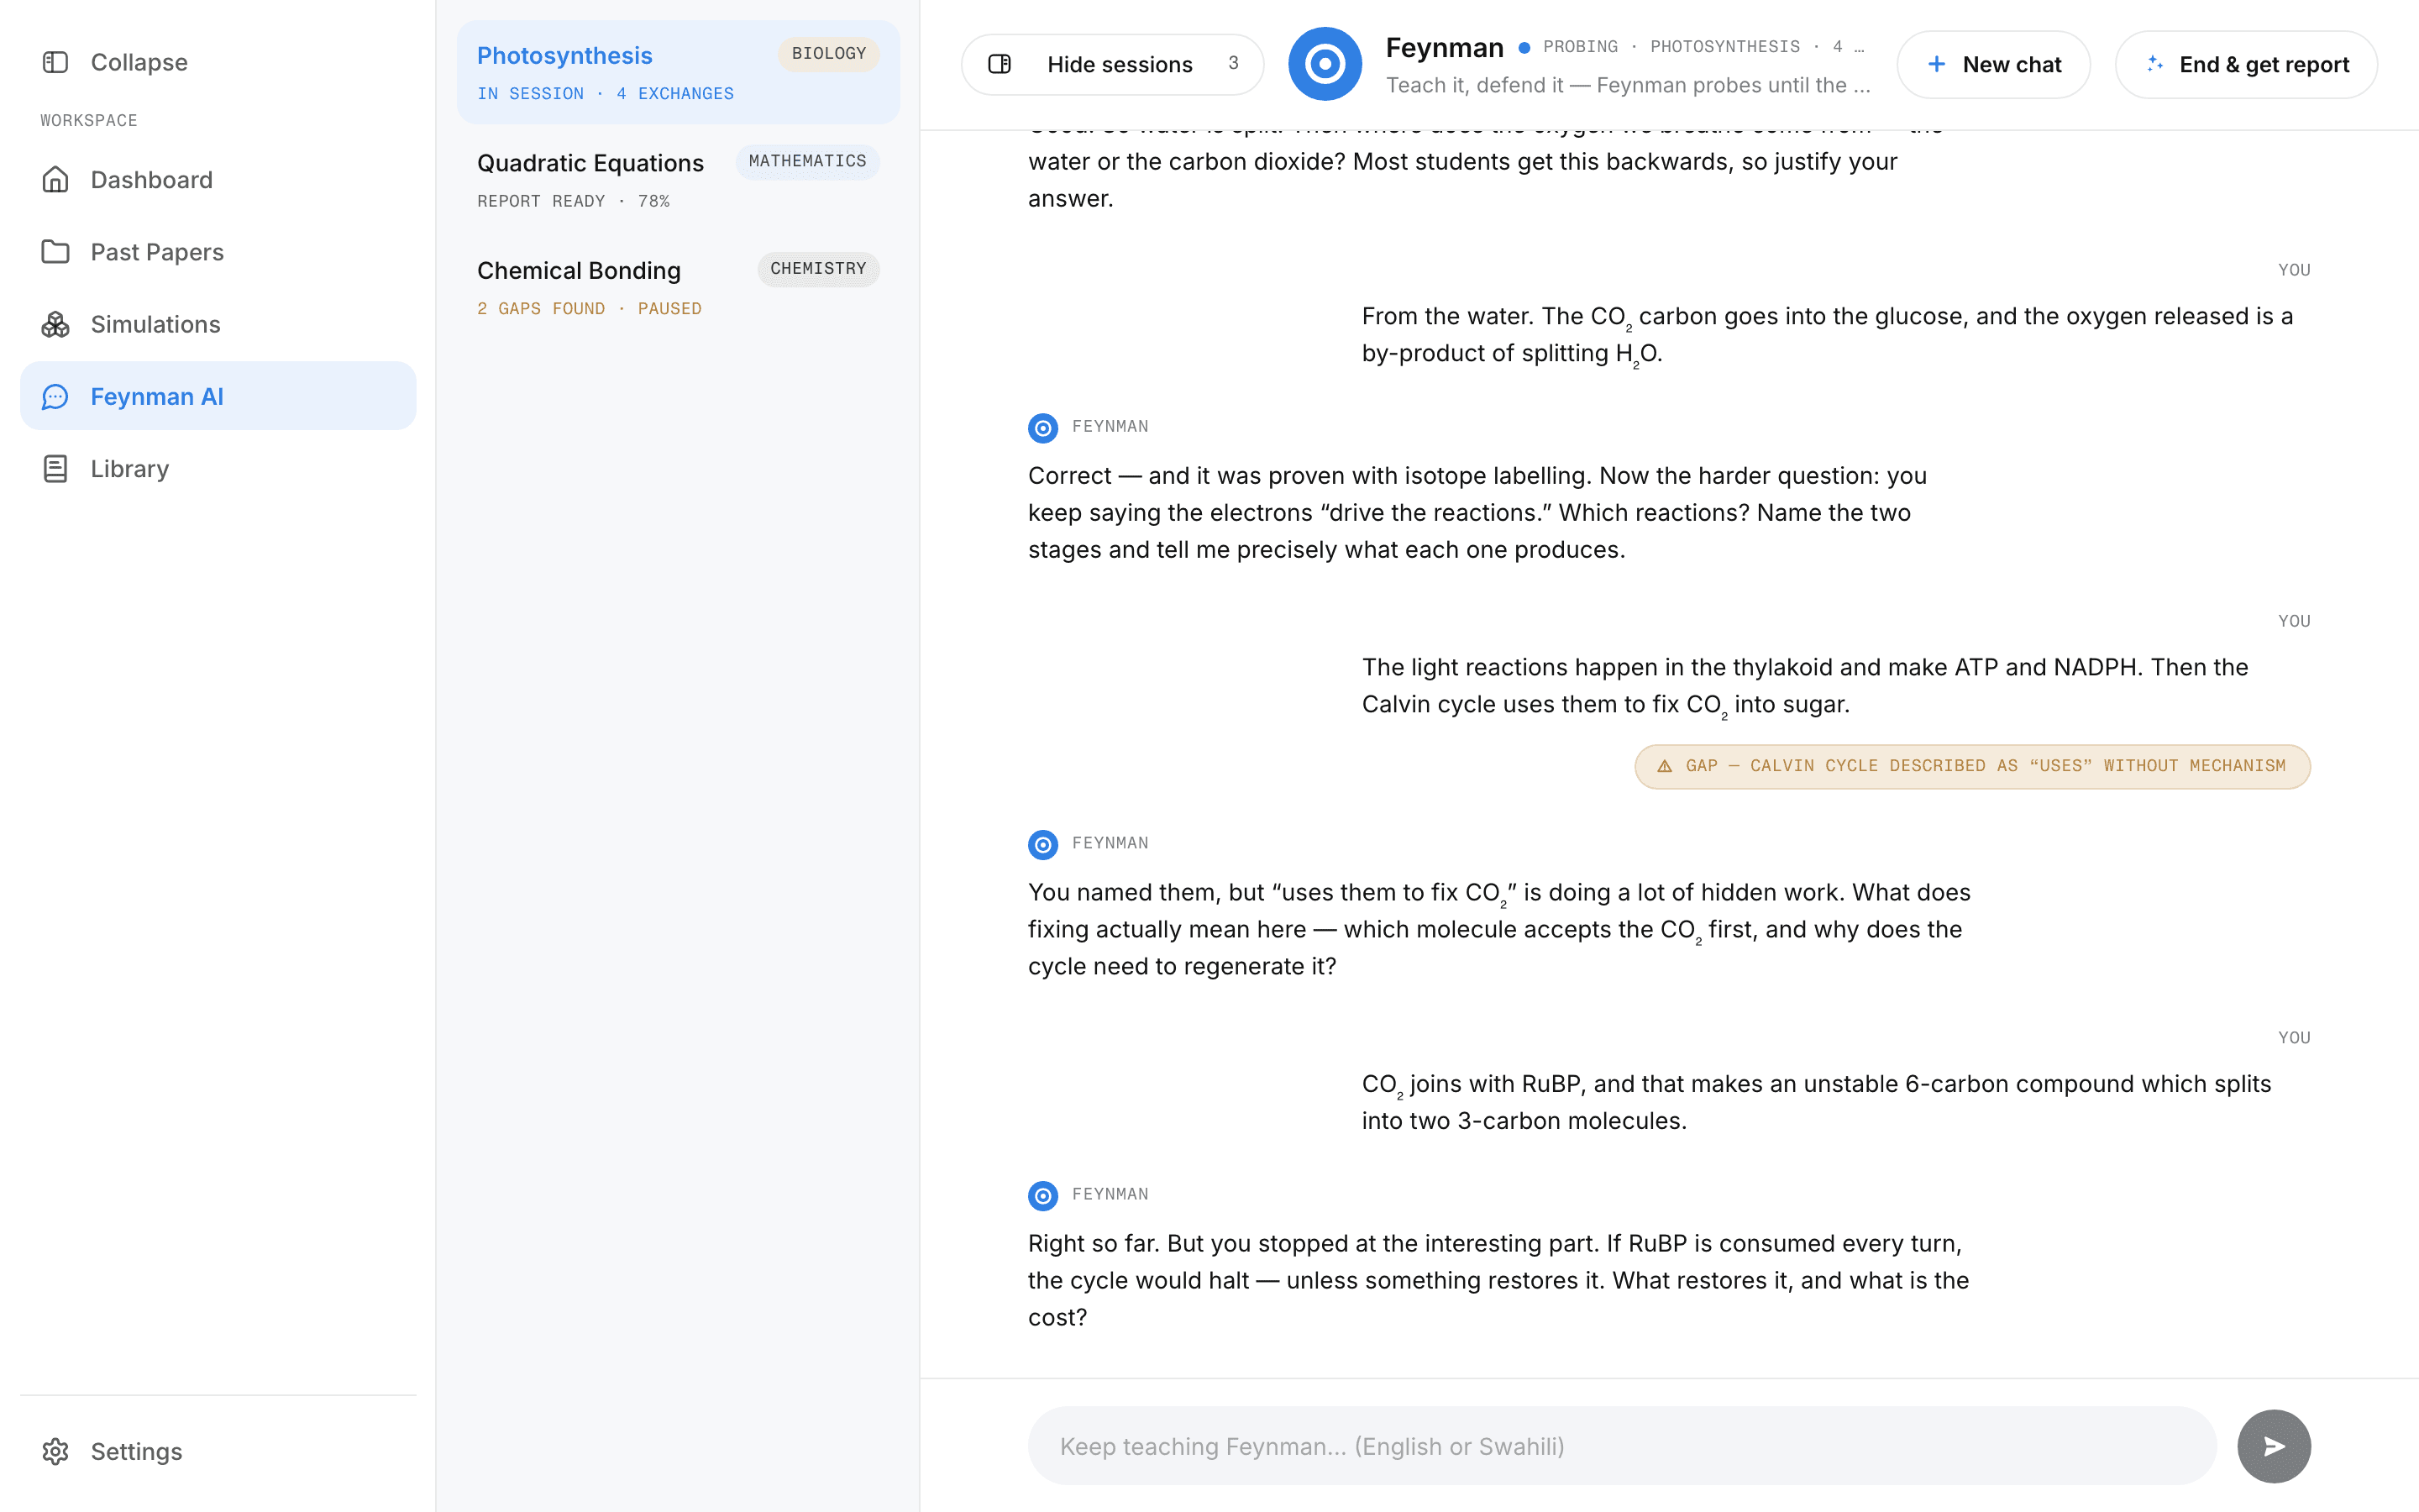
Task: Open the Dashboard home icon
Action: [55, 180]
